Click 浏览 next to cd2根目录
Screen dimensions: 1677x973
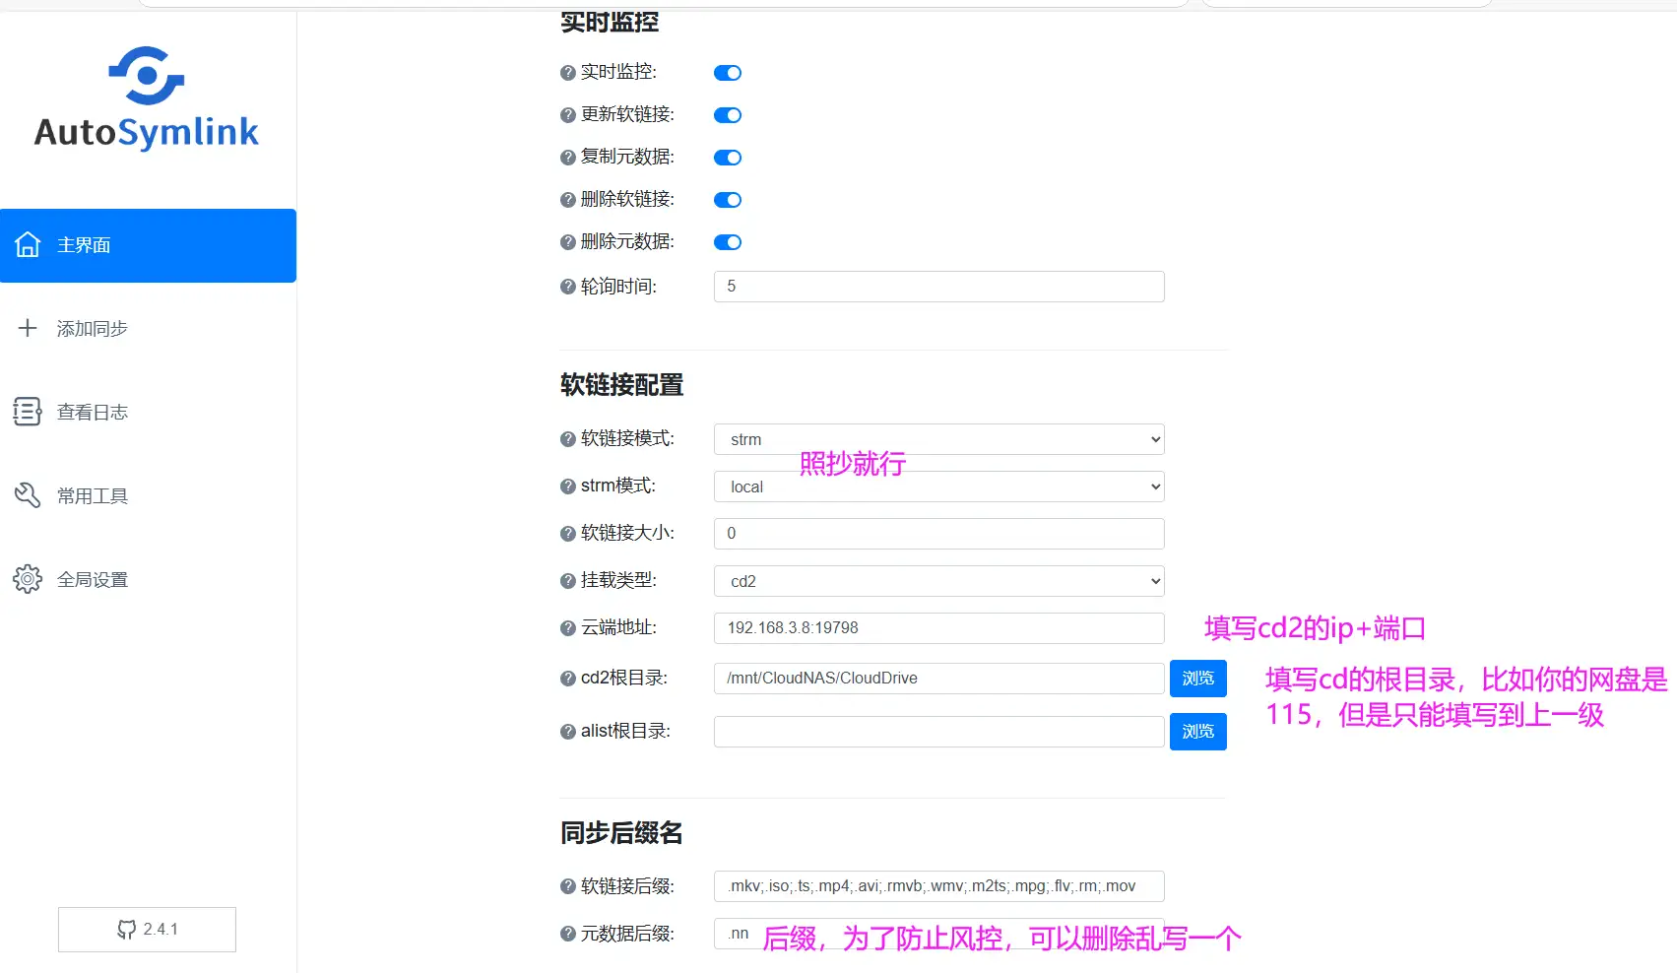coord(1197,678)
